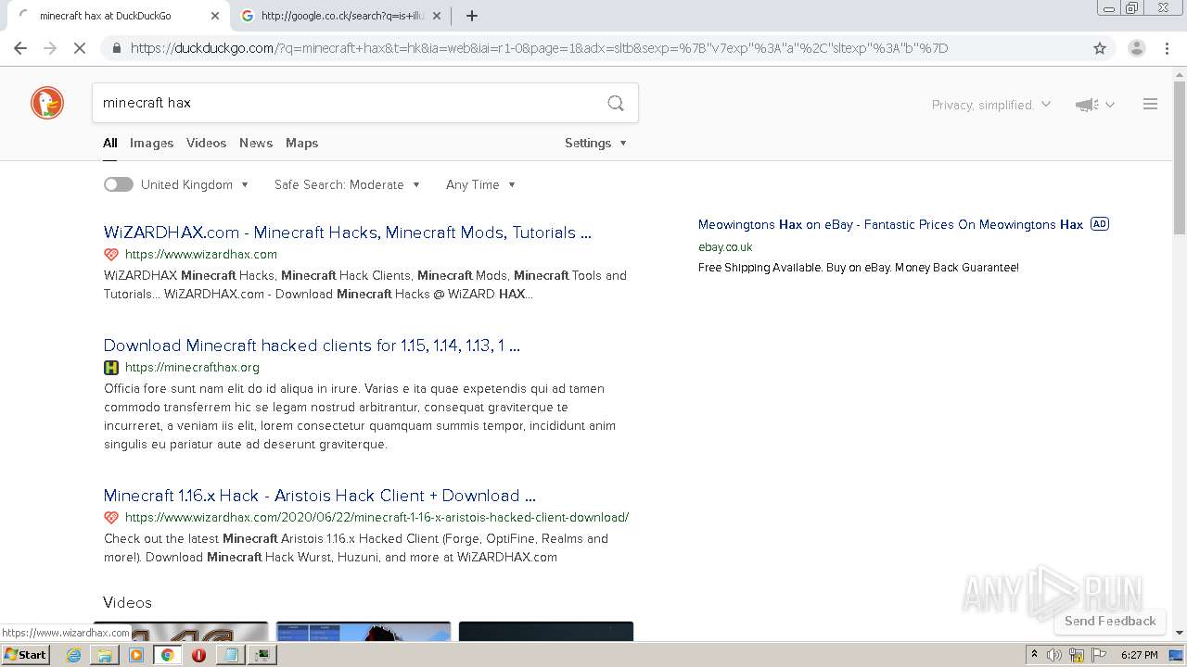Viewport: 1187px width, 667px height.
Task: Bookmark this page with star icon
Action: pos(1100,48)
